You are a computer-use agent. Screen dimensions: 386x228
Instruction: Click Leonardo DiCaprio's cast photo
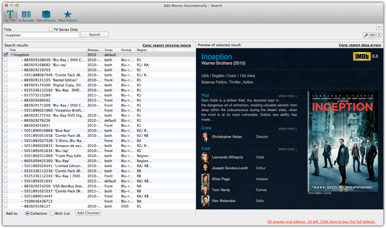click(x=205, y=157)
